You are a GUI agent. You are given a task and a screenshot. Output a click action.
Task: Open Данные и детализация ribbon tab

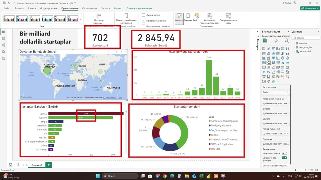(x=139, y=8)
